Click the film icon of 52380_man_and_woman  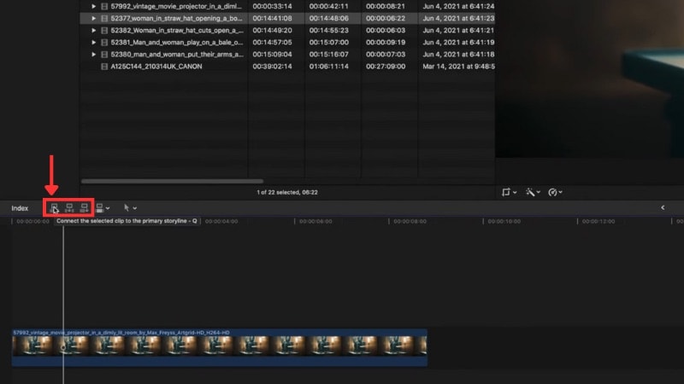coord(104,55)
